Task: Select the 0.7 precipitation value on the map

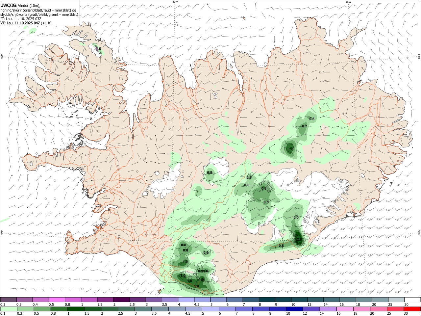Action: [x=305, y=126]
